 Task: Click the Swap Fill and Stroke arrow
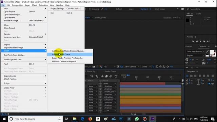pos(215,51)
